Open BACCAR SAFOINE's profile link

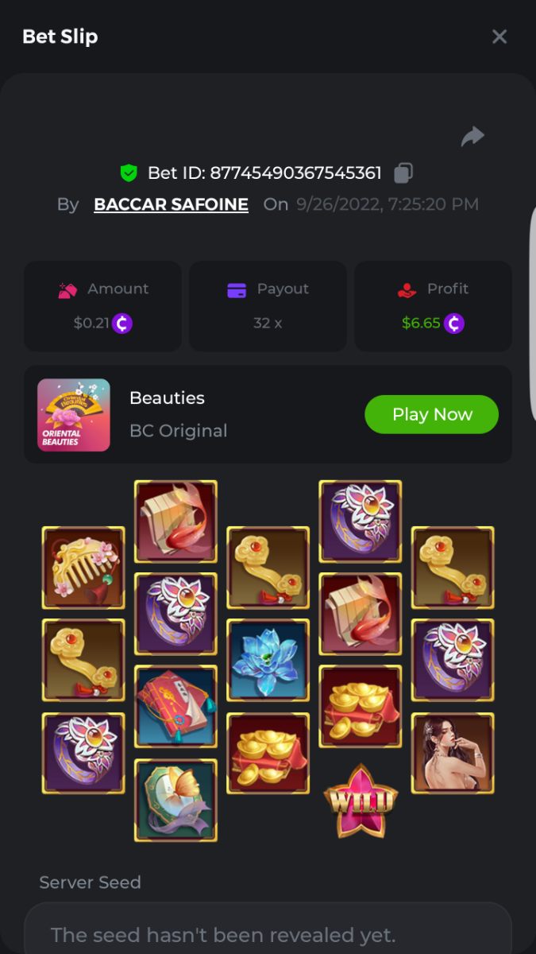pyautogui.click(x=171, y=204)
